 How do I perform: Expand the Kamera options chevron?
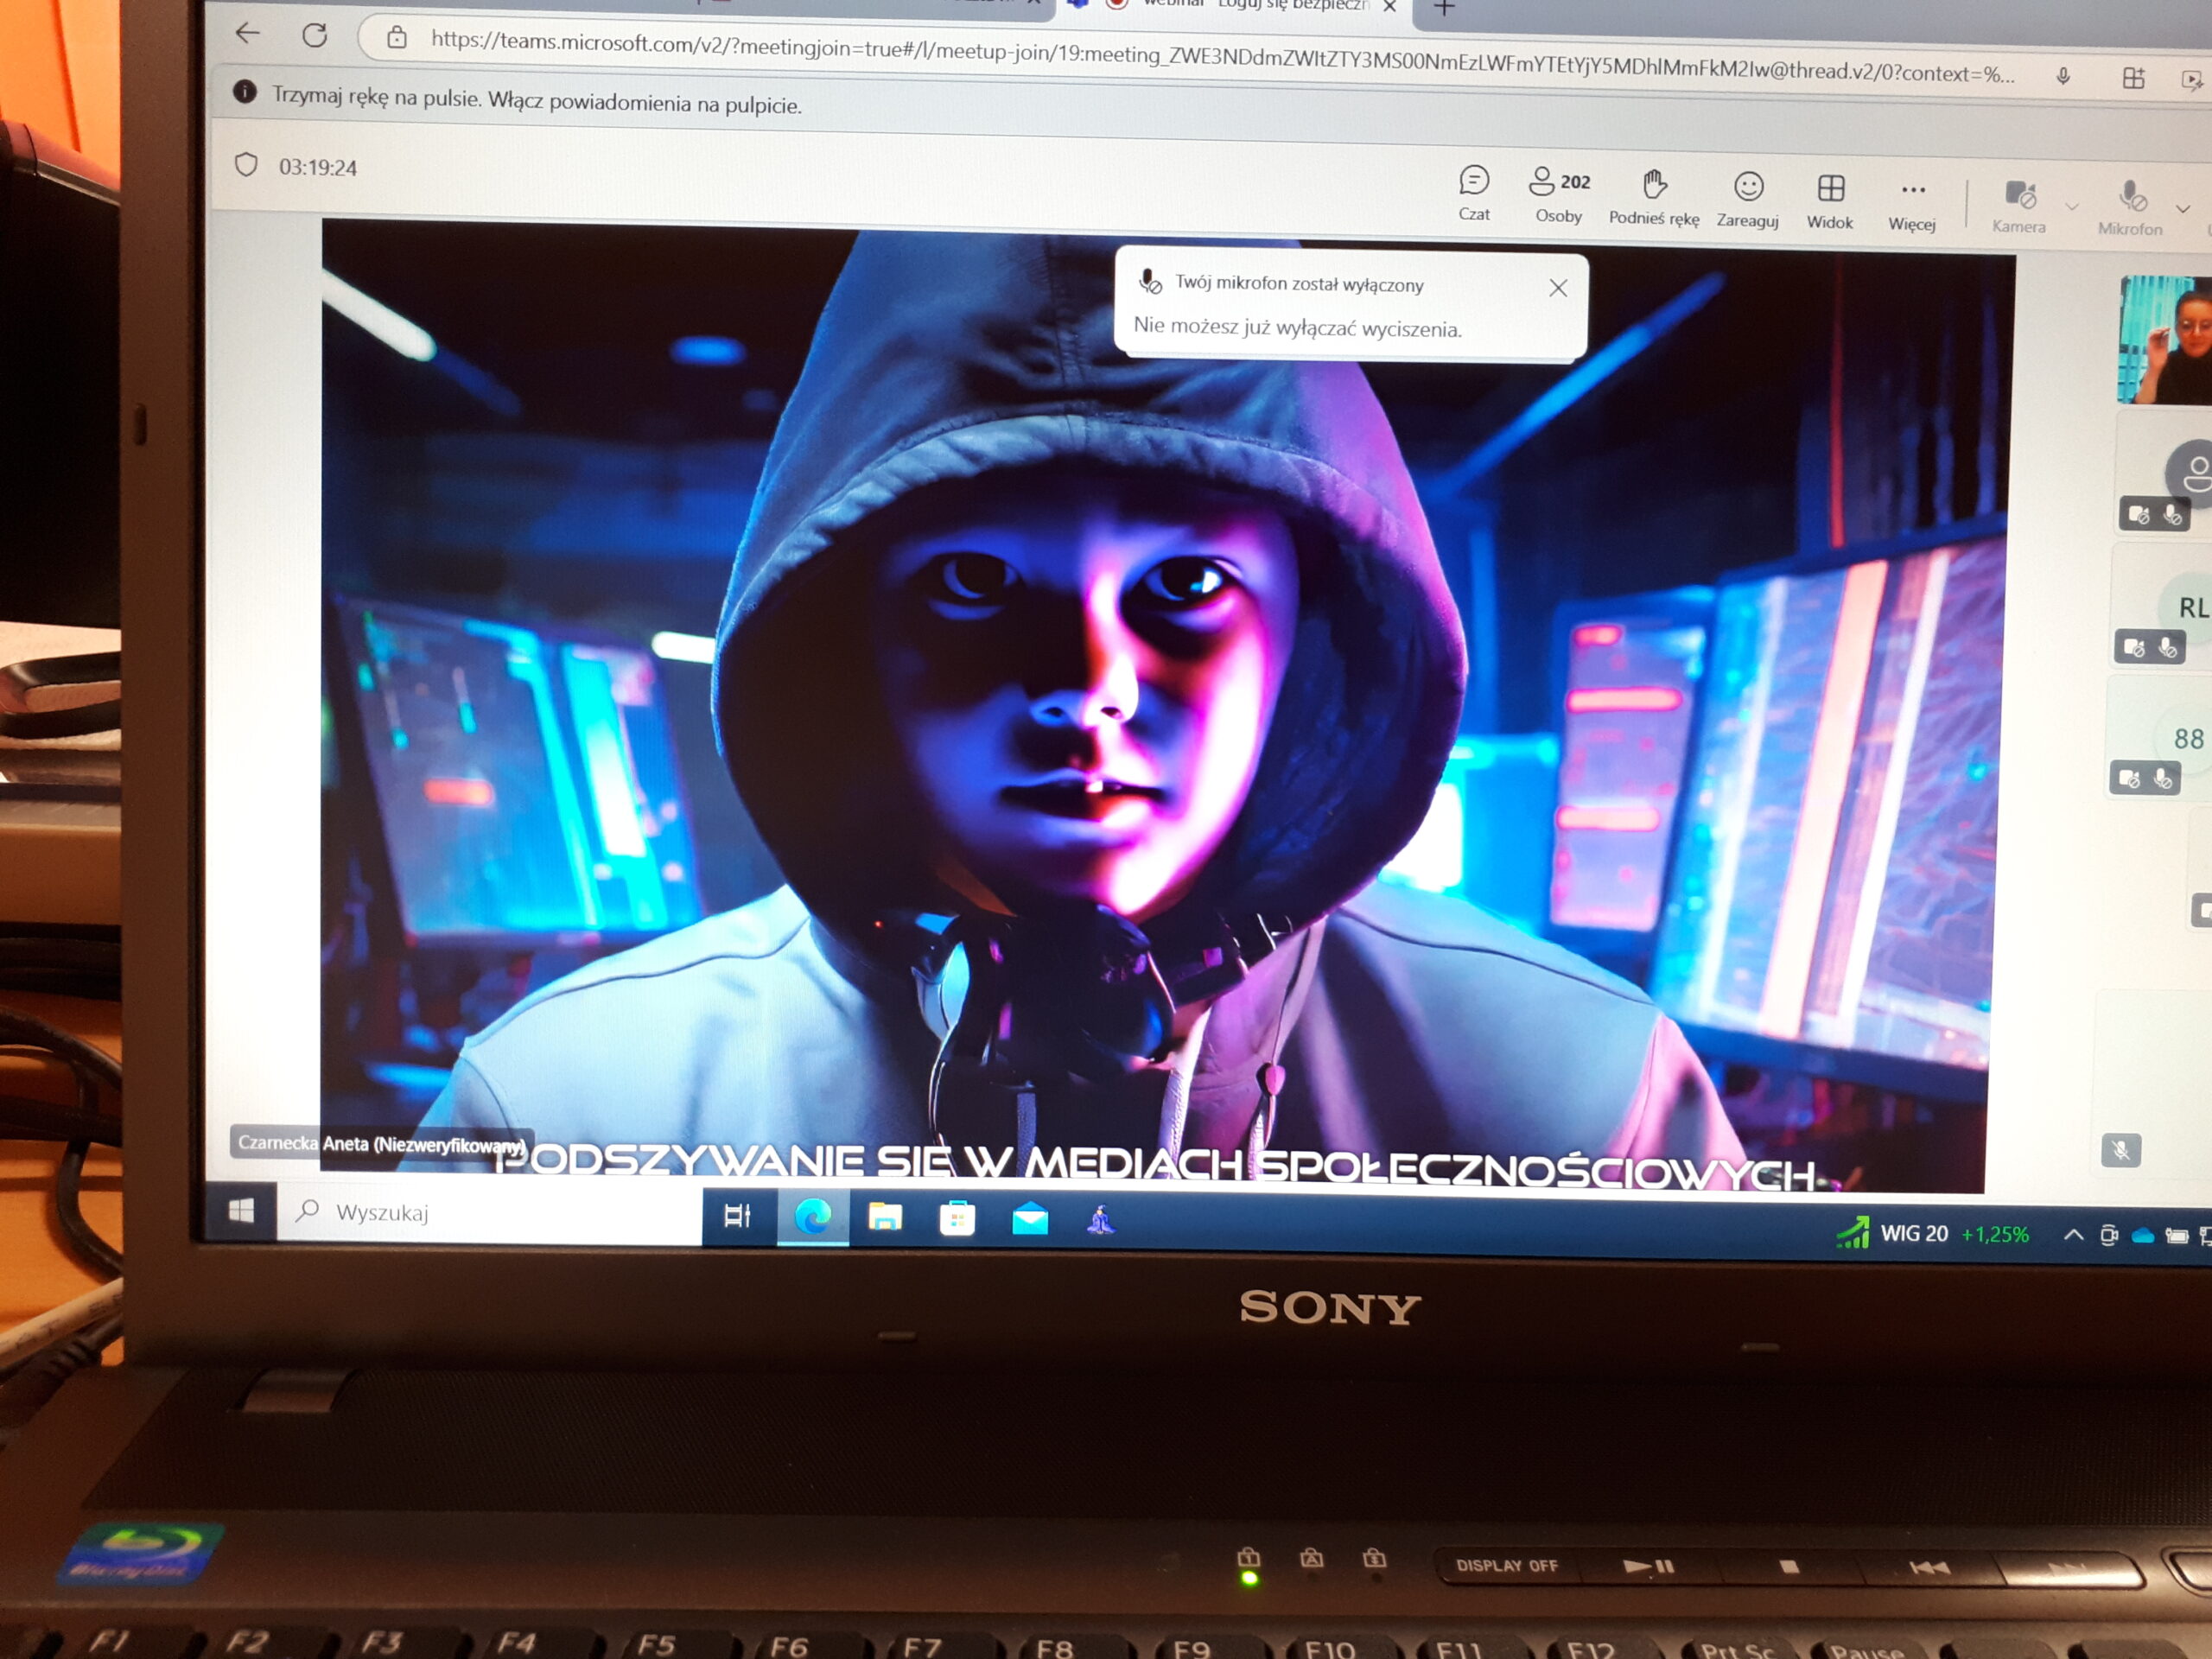(2072, 207)
